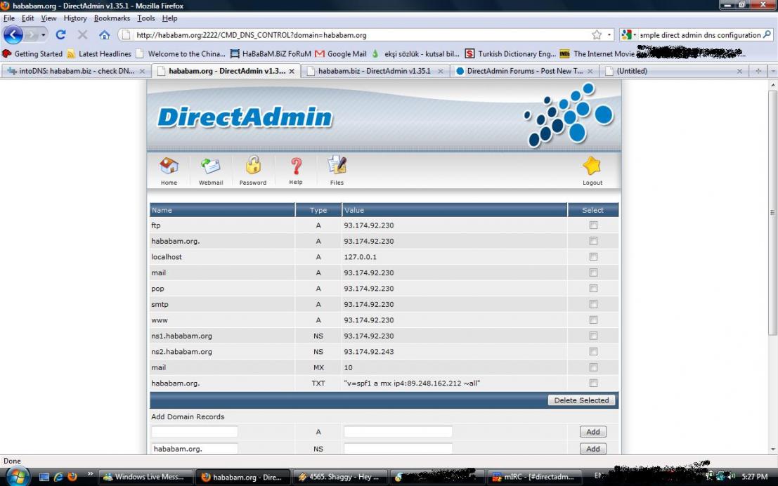
Task: Click the Logout star icon
Action: point(592,166)
